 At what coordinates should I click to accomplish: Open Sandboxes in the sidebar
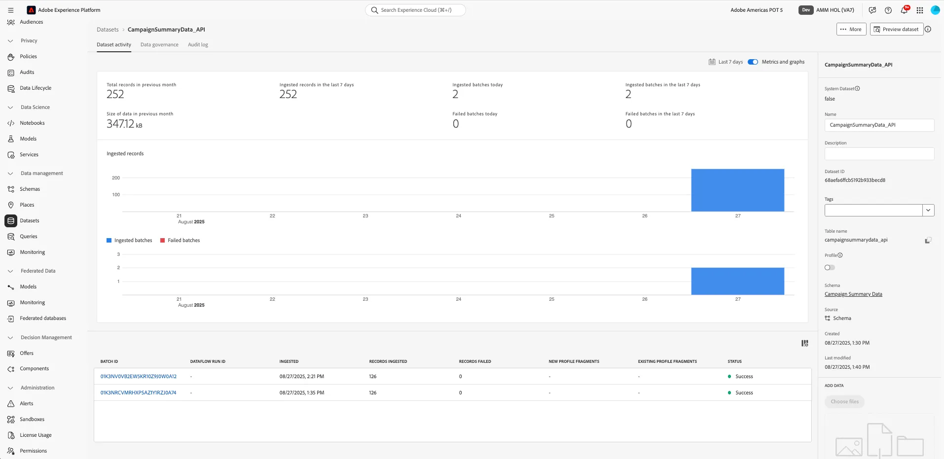tap(32, 420)
